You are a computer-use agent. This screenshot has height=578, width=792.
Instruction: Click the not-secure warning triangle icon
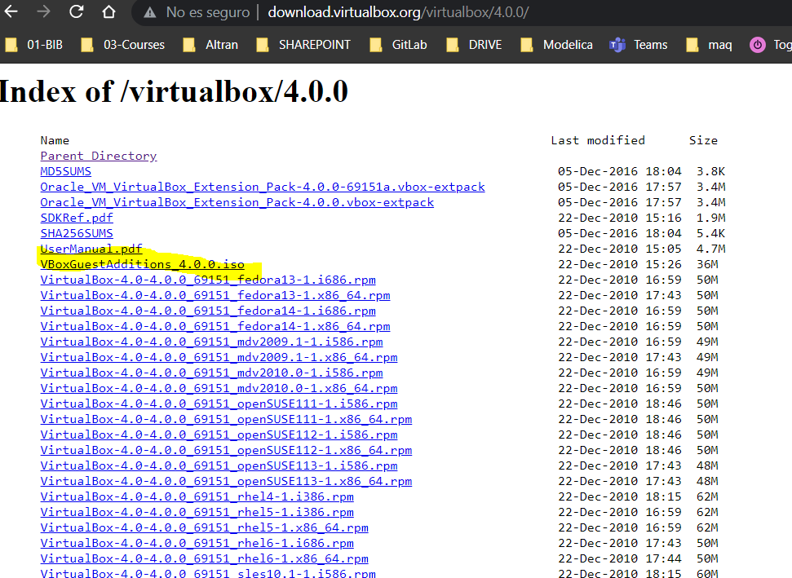(x=149, y=12)
